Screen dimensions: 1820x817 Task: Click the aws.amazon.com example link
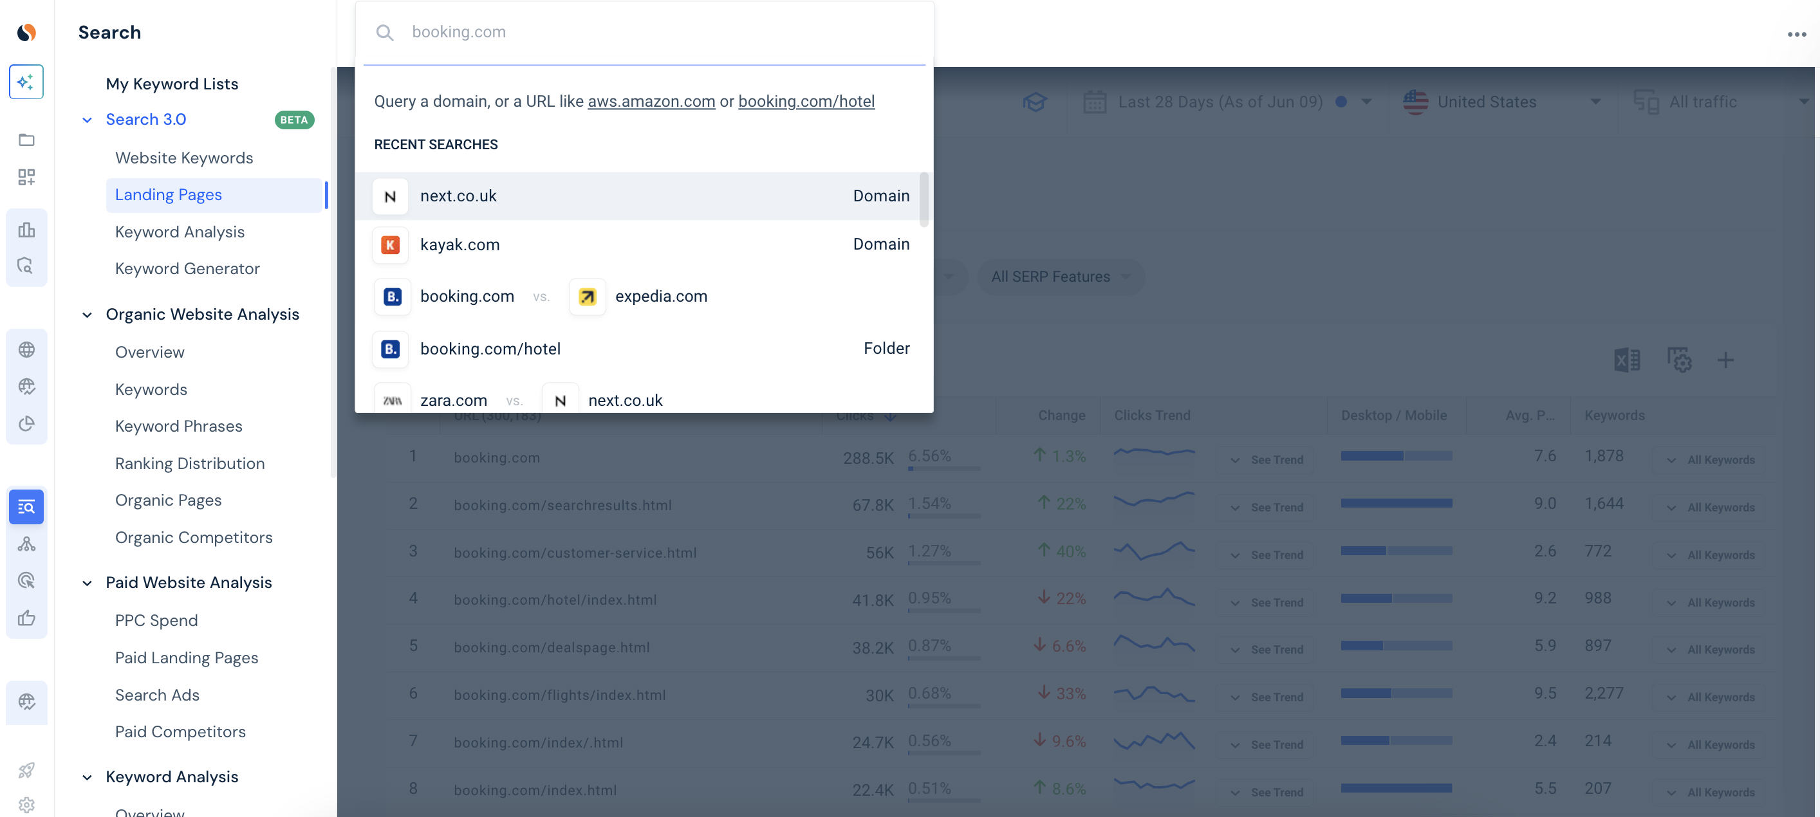(x=651, y=101)
